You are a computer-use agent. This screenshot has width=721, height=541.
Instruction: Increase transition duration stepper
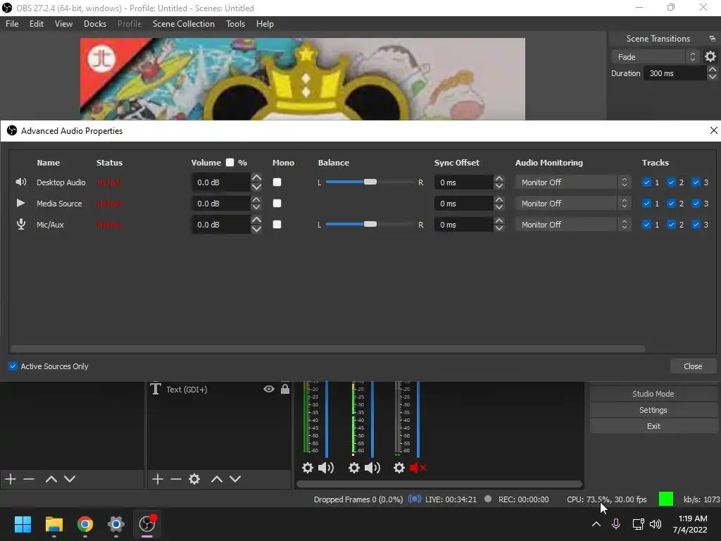point(713,69)
